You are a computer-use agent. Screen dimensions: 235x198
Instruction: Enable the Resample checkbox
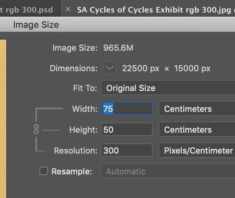[x=43, y=171]
